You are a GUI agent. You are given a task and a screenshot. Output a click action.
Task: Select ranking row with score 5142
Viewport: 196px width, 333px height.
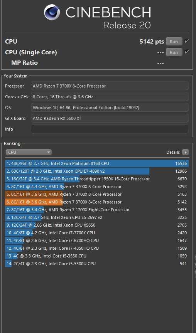coord(97,202)
